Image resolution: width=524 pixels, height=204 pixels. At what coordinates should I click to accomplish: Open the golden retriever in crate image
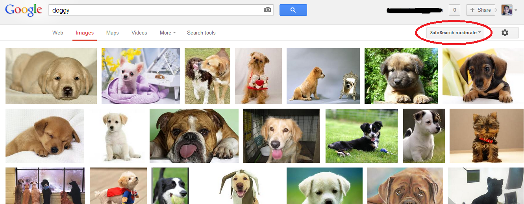pyautogui.click(x=282, y=136)
